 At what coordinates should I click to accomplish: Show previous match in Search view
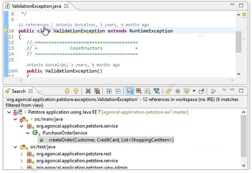coord(76,91)
